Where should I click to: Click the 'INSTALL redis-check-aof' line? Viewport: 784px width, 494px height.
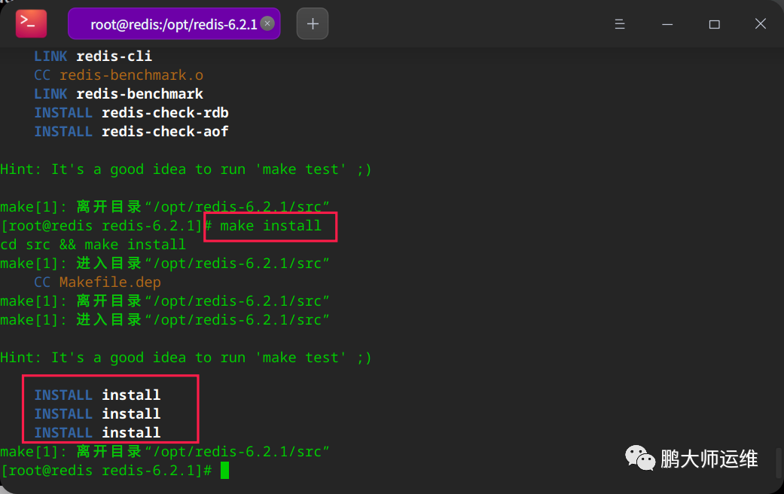[131, 132]
